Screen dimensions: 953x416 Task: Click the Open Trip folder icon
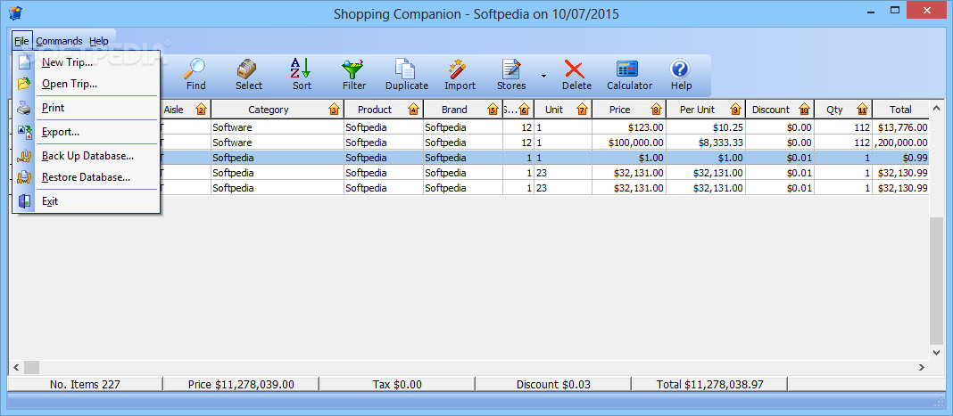[24, 84]
